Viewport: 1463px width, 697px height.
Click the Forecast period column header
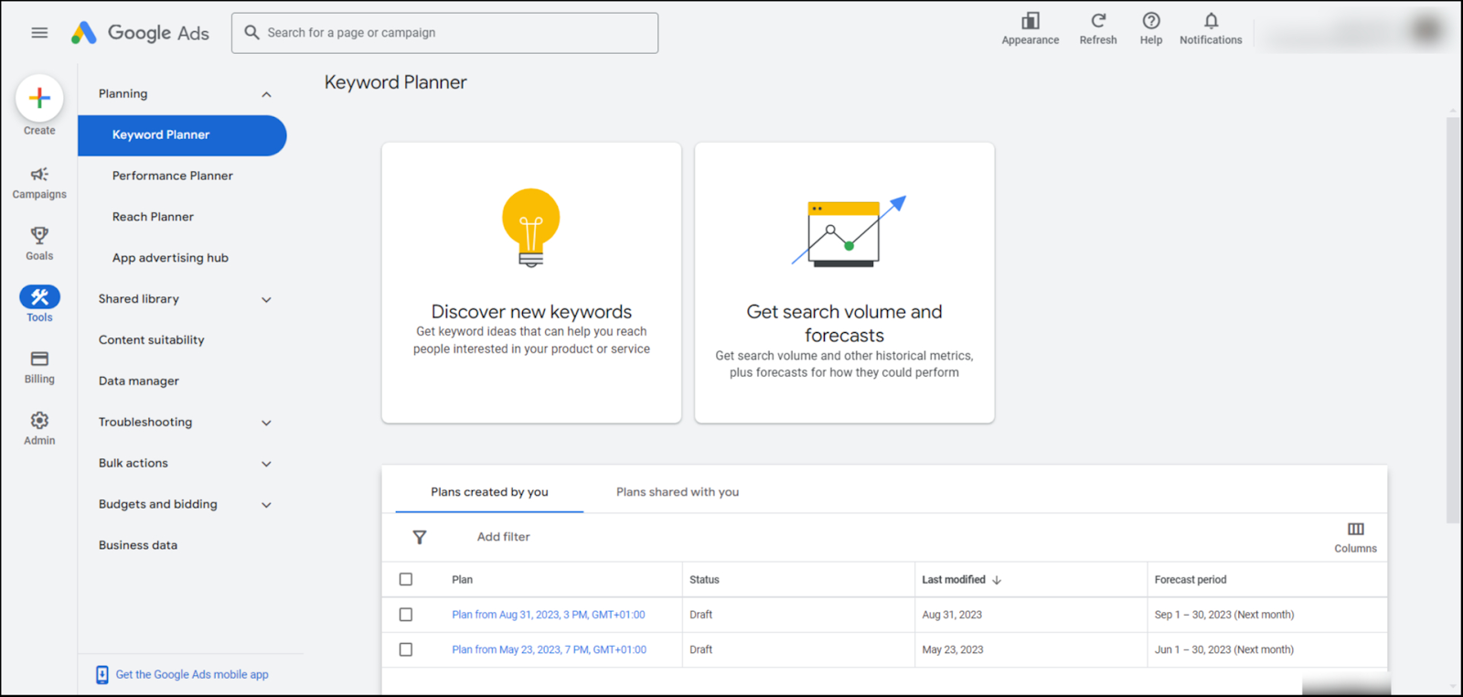click(1191, 580)
